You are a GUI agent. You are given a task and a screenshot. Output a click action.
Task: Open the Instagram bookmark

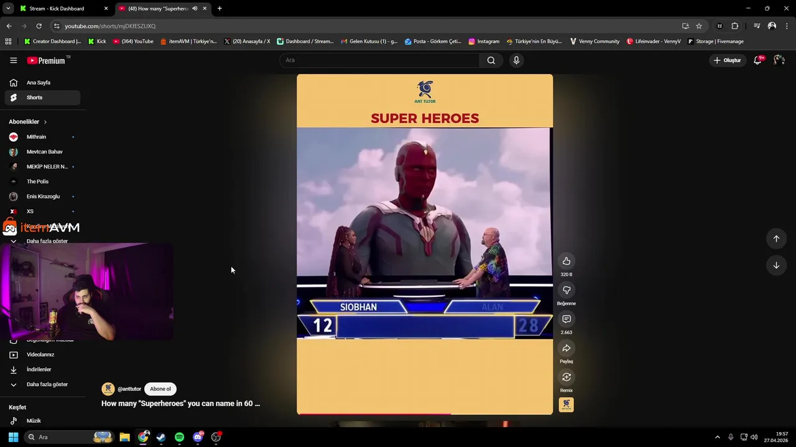tap(484, 42)
